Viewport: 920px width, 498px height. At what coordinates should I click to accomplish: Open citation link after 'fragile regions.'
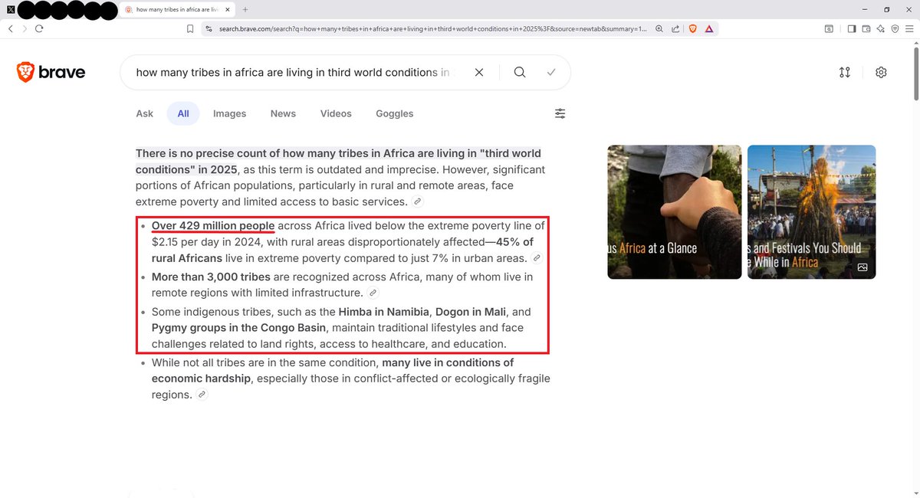pyautogui.click(x=202, y=395)
